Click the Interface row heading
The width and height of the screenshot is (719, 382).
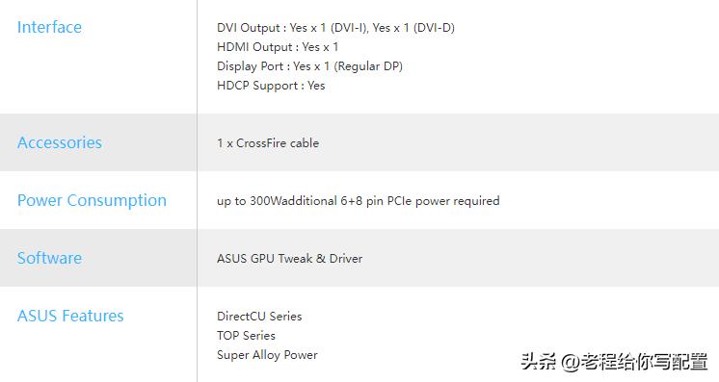click(49, 28)
